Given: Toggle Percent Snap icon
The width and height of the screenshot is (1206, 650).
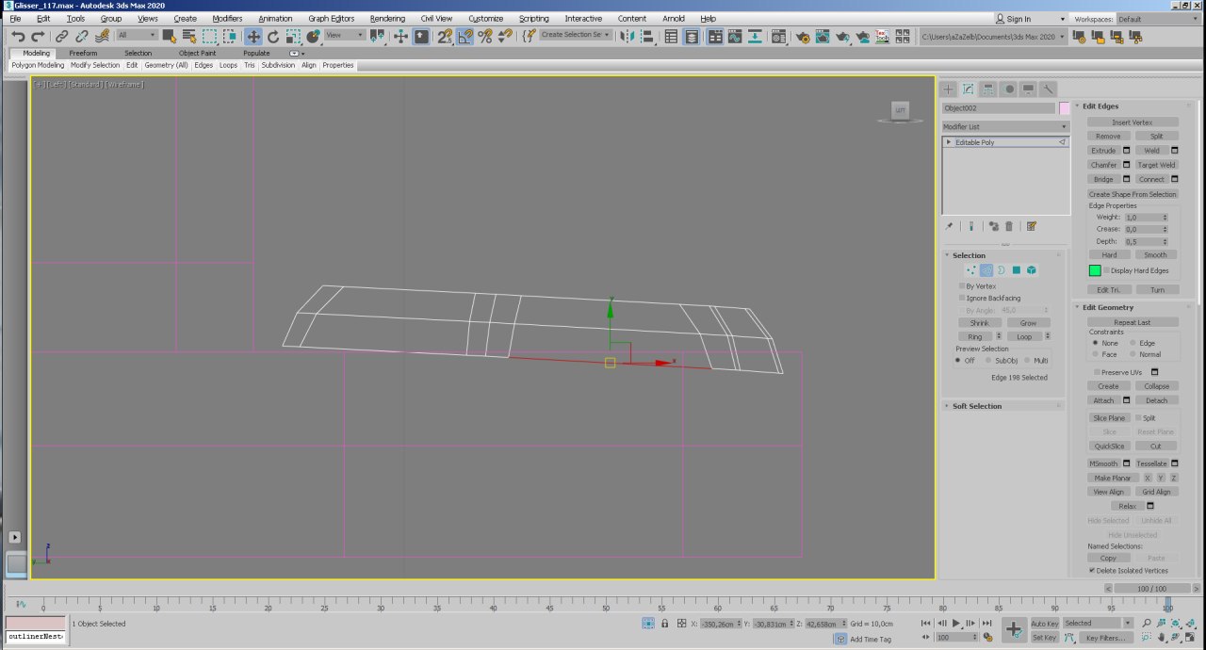Looking at the screenshot, I should [485, 36].
